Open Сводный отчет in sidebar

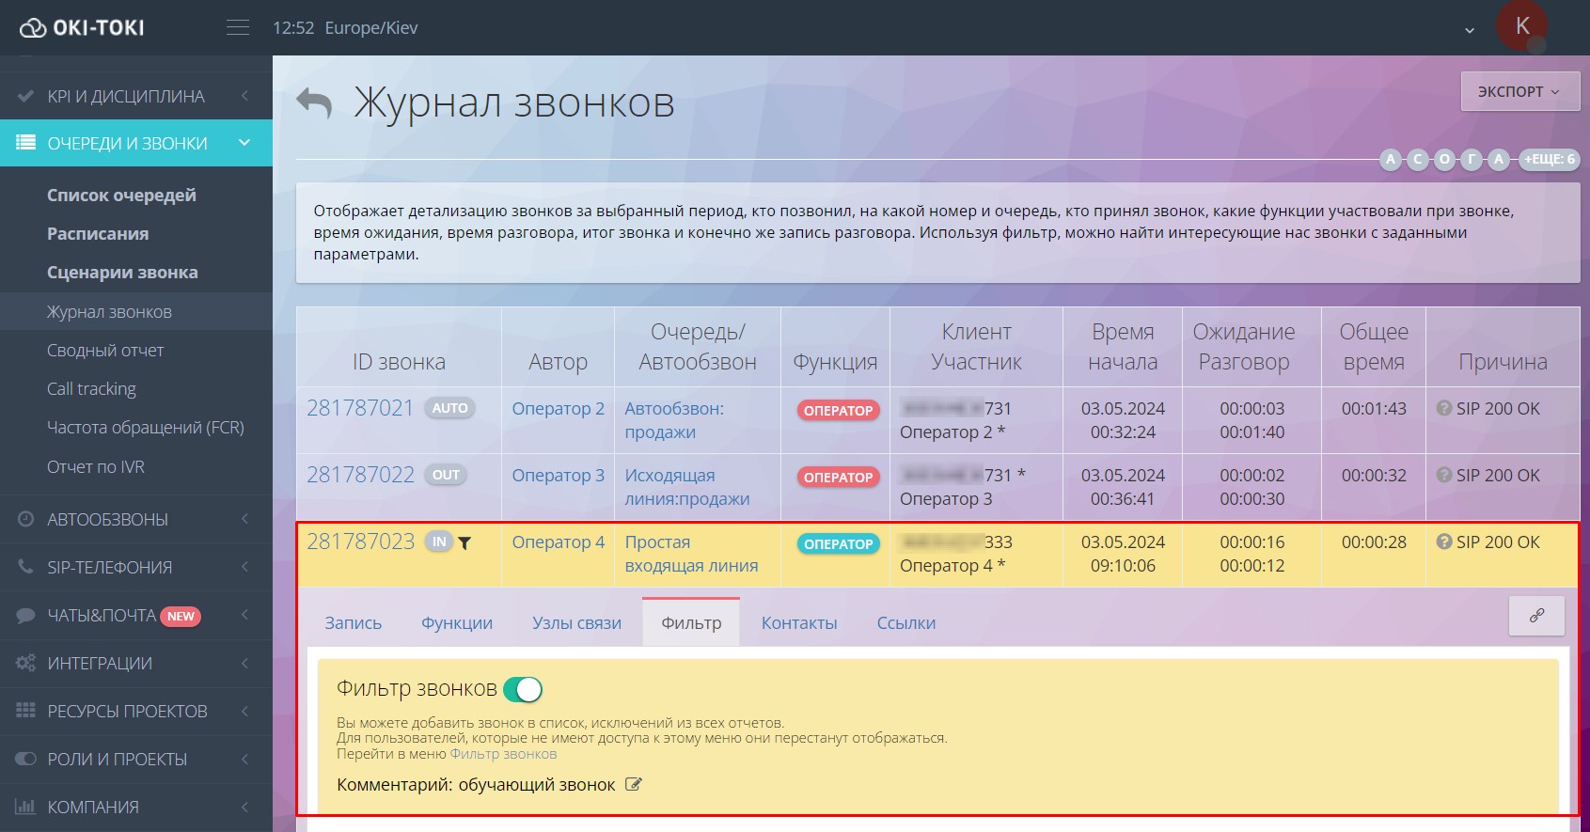105,350
